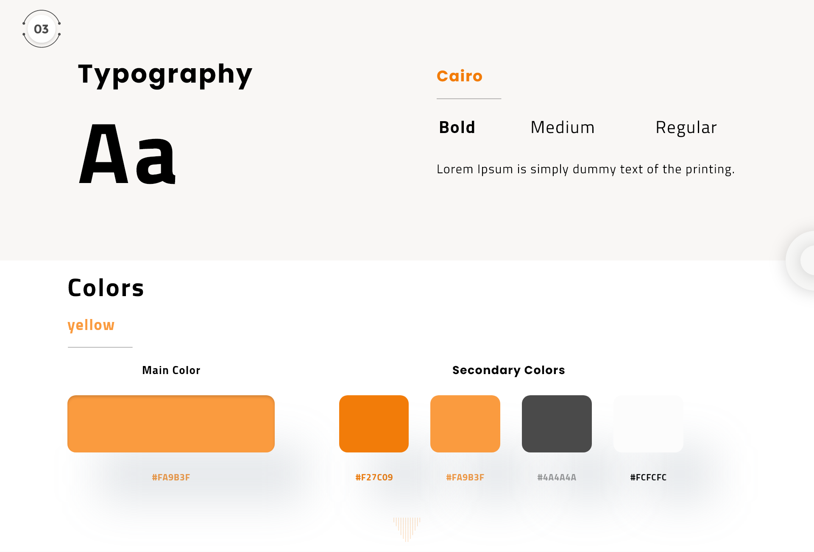Click the #4A4A4A hex code text
Viewport: 814px width, 552px height.
pyautogui.click(x=557, y=477)
